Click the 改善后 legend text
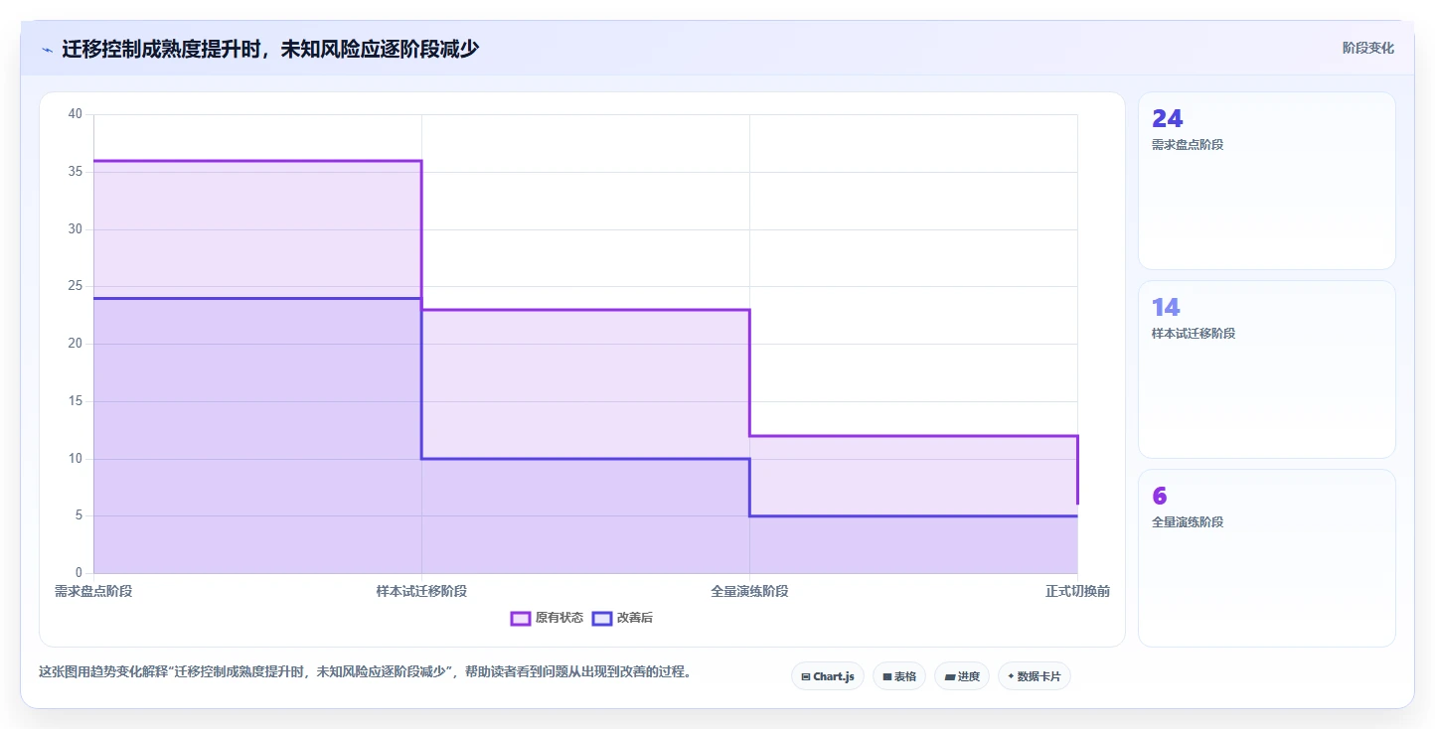Screen dimensions: 1435x729 coord(635,618)
